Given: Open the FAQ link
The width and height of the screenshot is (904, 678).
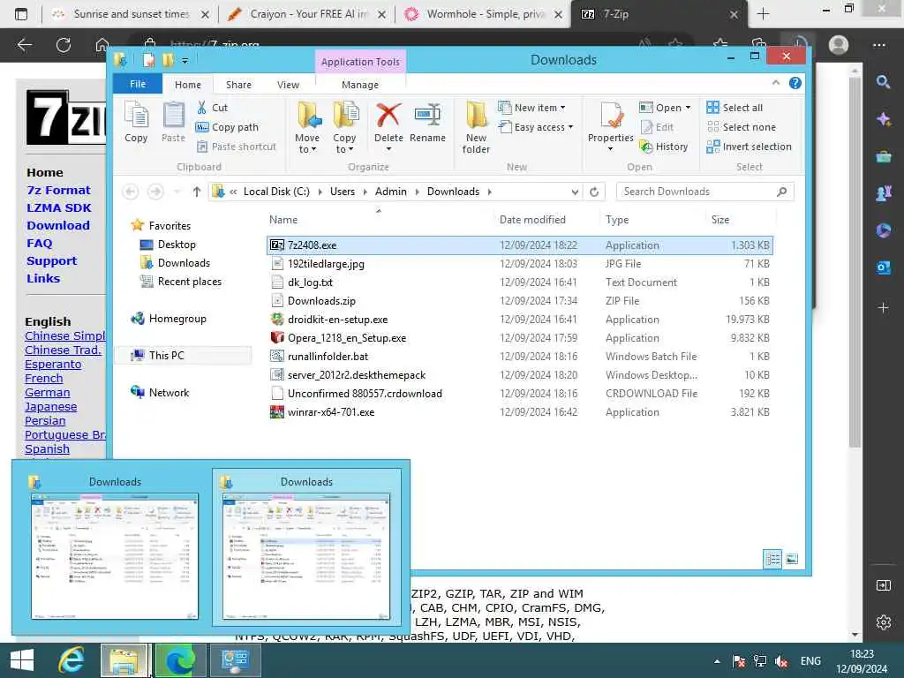Looking at the screenshot, I should click(39, 244).
